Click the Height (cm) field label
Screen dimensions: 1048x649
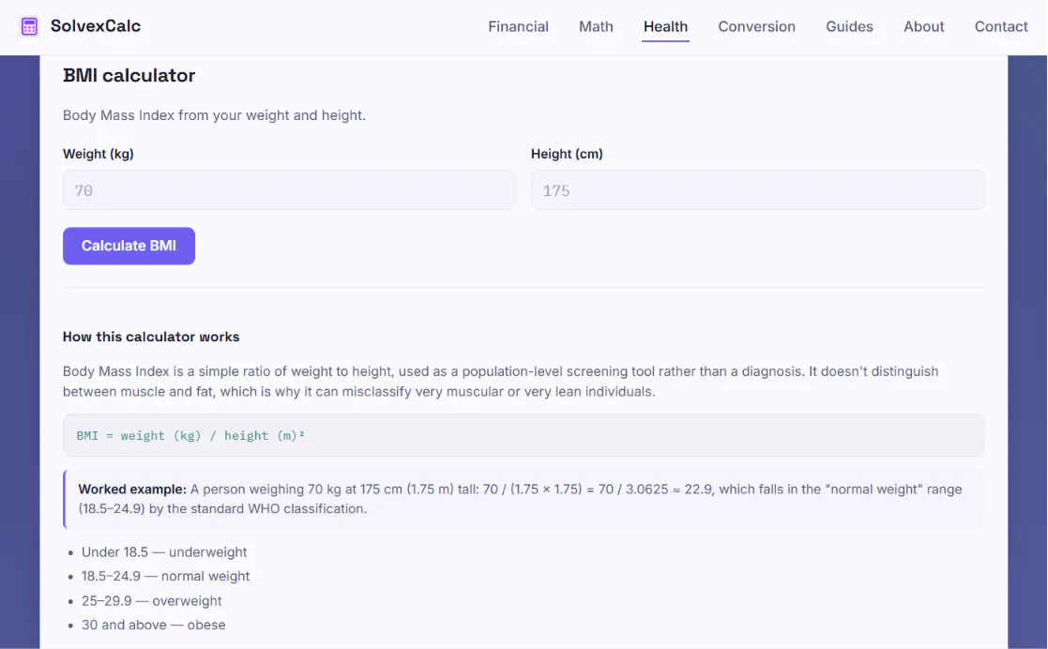coord(567,154)
